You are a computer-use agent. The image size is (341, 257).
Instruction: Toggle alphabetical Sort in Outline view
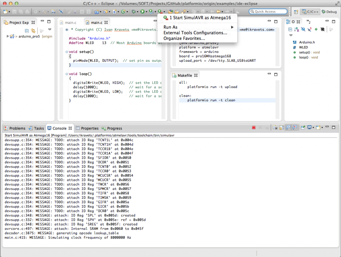pos(297,29)
